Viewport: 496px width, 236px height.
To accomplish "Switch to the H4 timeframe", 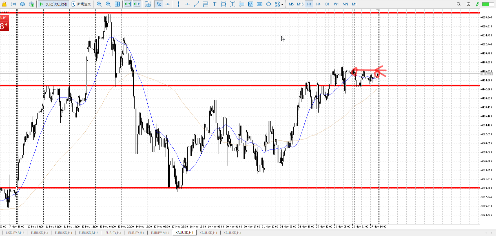I will (x=318, y=4).
